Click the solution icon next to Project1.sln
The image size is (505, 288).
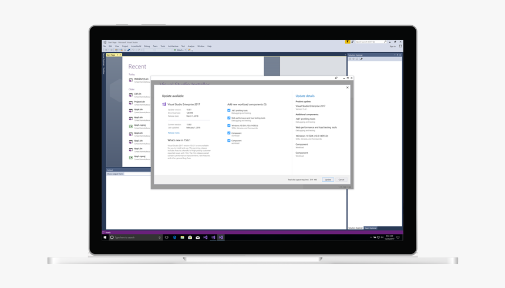(x=131, y=103)
